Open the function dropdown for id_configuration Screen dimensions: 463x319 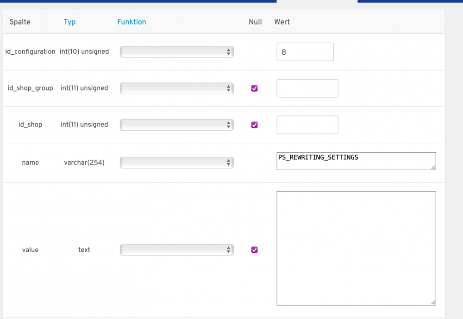pyautogui.click(x=177, y=52)
